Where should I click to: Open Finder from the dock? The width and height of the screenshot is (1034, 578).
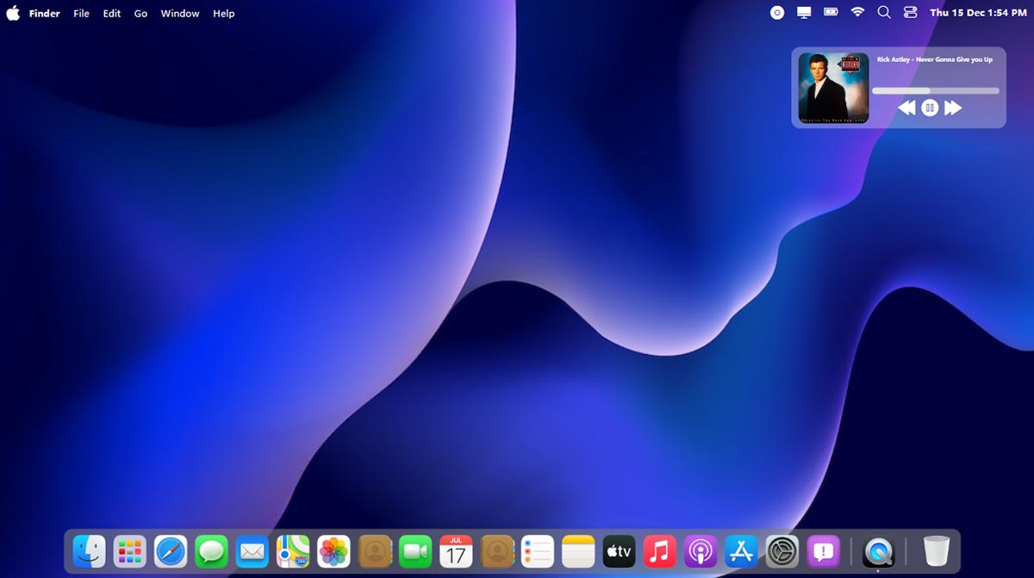click(x=89, y=551)
